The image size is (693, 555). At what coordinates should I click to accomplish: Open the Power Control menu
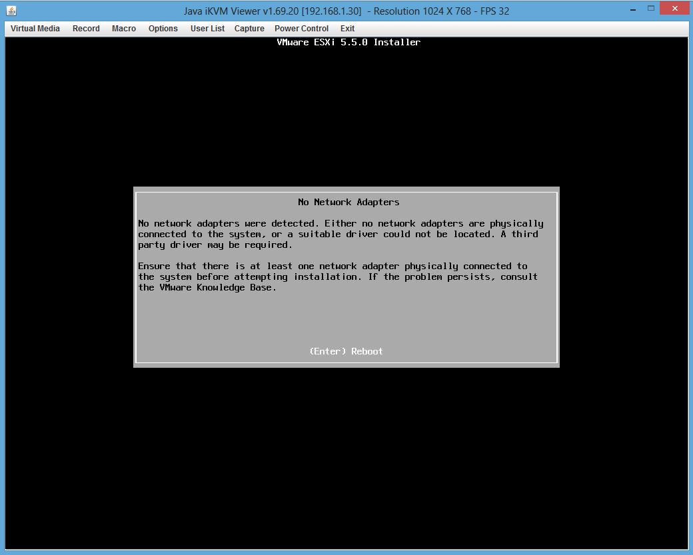pos(301,28)
